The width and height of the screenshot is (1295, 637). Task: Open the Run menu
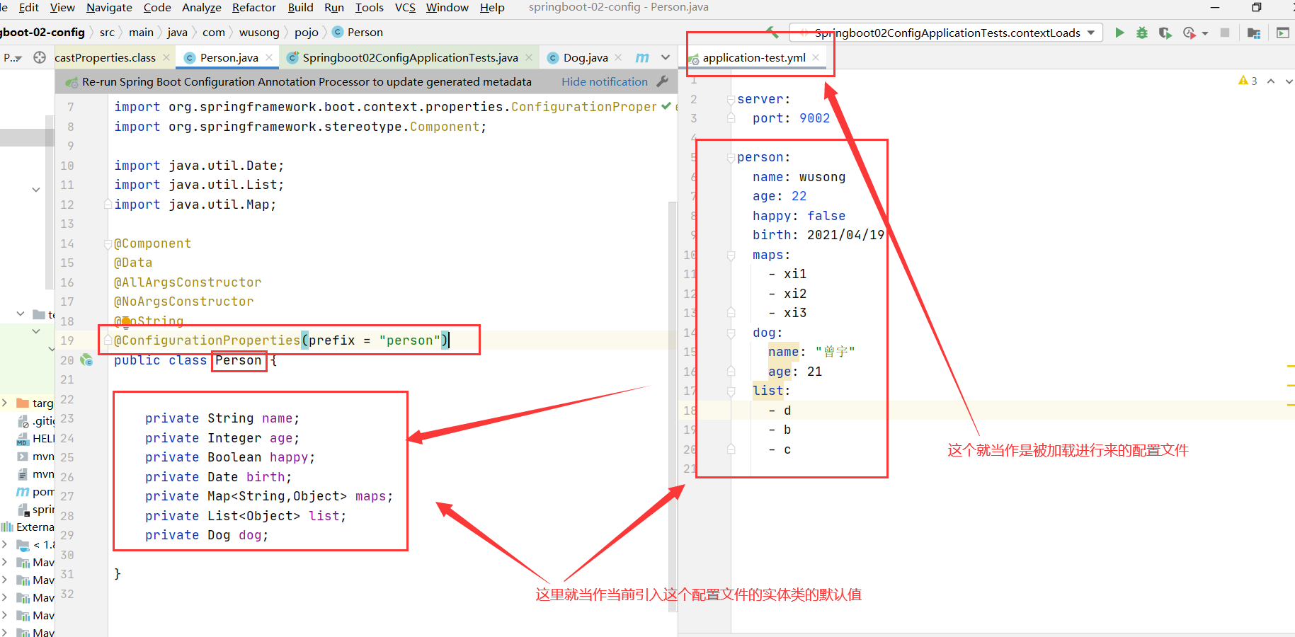(x=334, y=7)
